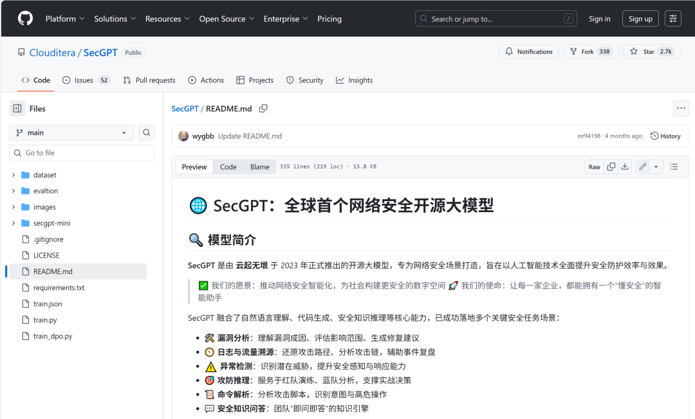The image size is (695, 419).
Task: Expand the secgpt-mini folder chevron
Action: 14,223
